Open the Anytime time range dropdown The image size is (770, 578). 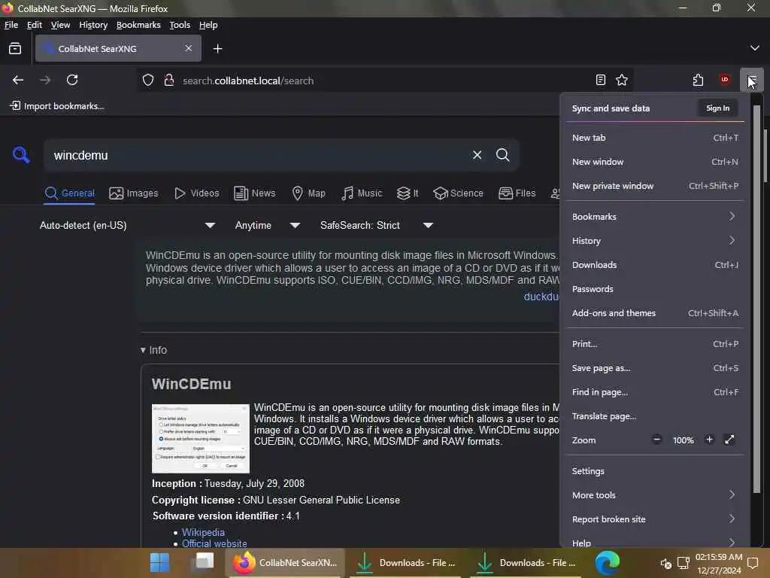point(268,225)
